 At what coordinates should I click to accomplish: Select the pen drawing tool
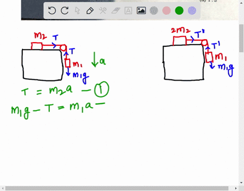pos(90,11)
